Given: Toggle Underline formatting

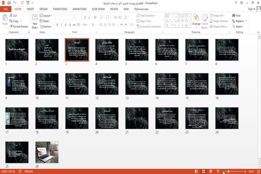Looking at the screenshot, I should (66, 25).
